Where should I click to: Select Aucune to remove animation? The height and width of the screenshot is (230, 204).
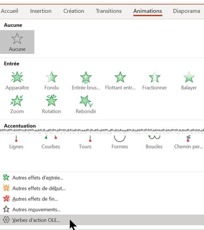tap(17, 42)
